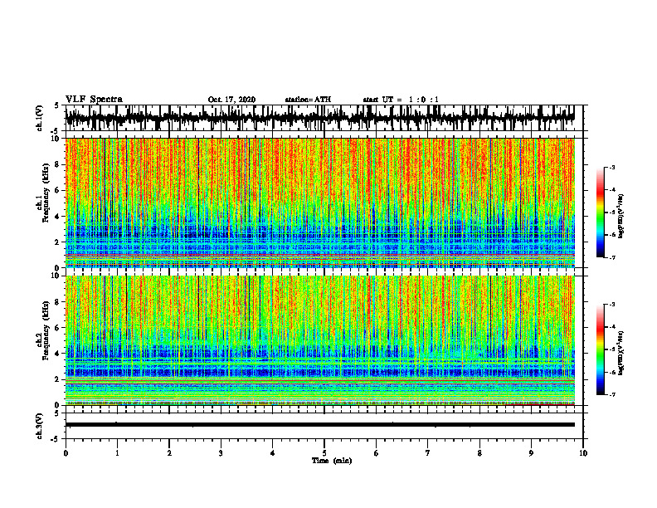Click the ch.2 spectrogram color scale bar

(x=600, y=349)
